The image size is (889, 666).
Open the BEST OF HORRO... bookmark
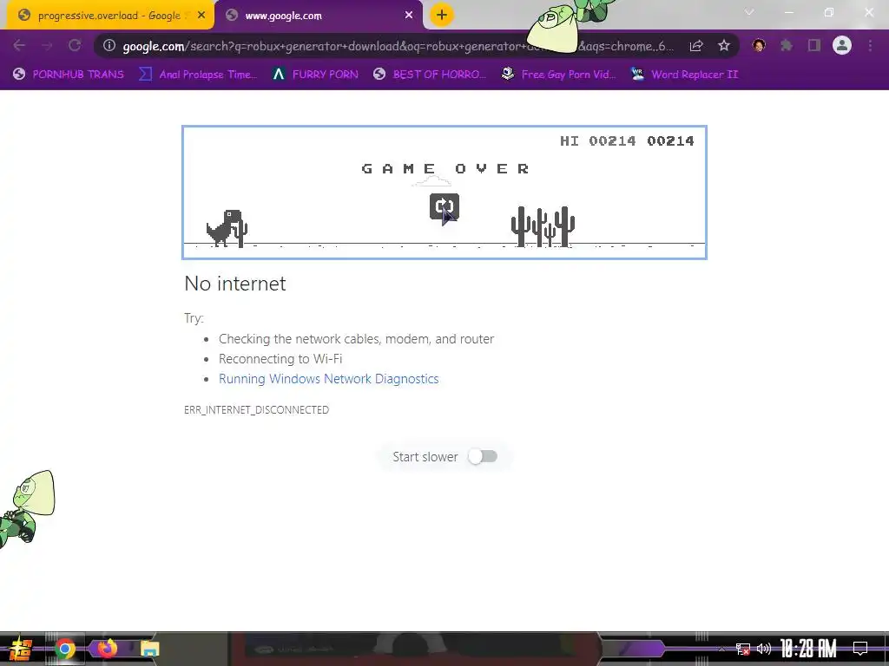pyautogui.click(x=430, y=75)
